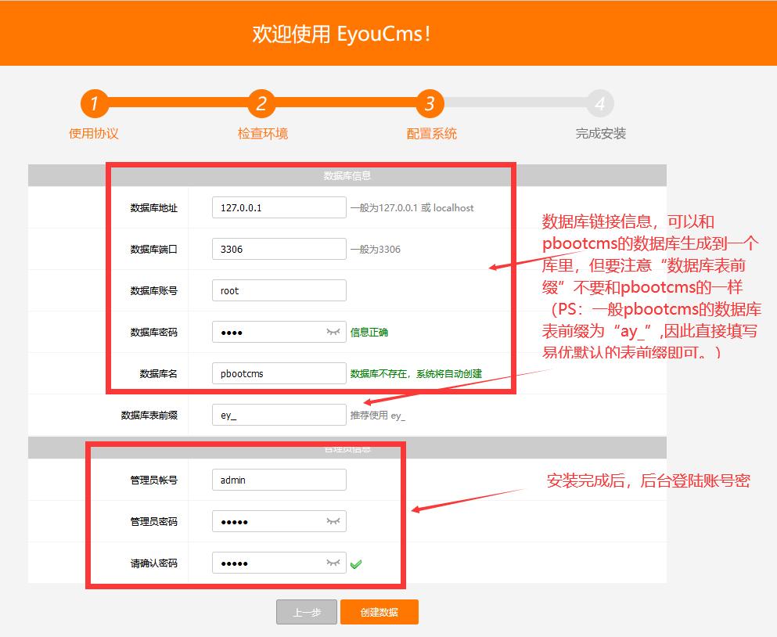Click the greyed-out step 4 circle
The image size is (777, 637).
coord(600,103)
